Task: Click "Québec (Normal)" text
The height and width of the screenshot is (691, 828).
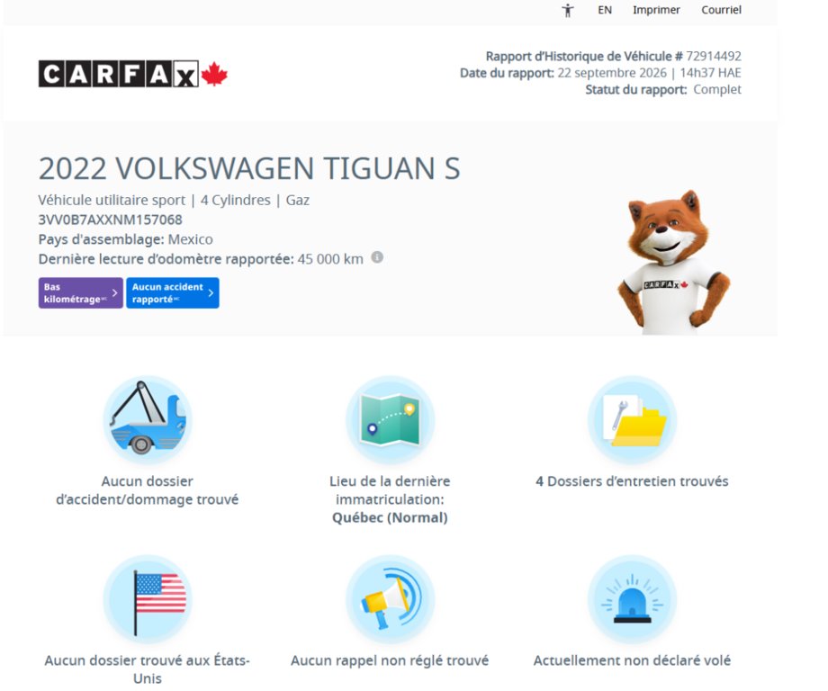Action: [390, 518]
